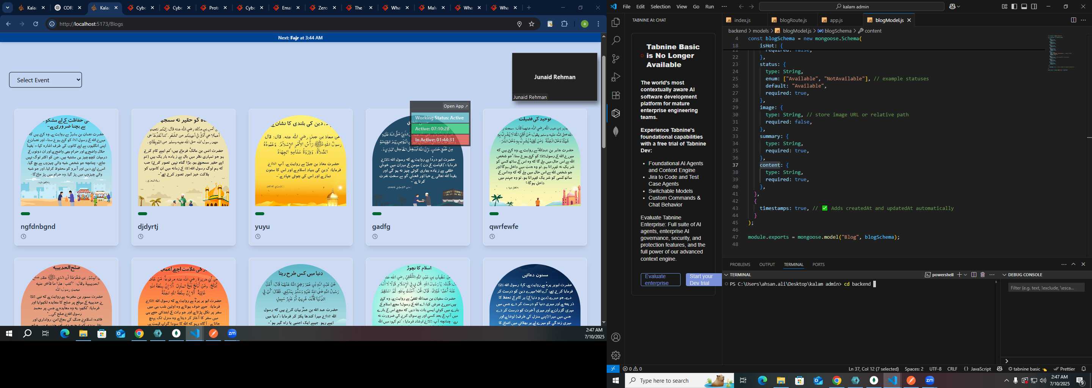Kill the terminal with the trash icon

pos(983,275)
